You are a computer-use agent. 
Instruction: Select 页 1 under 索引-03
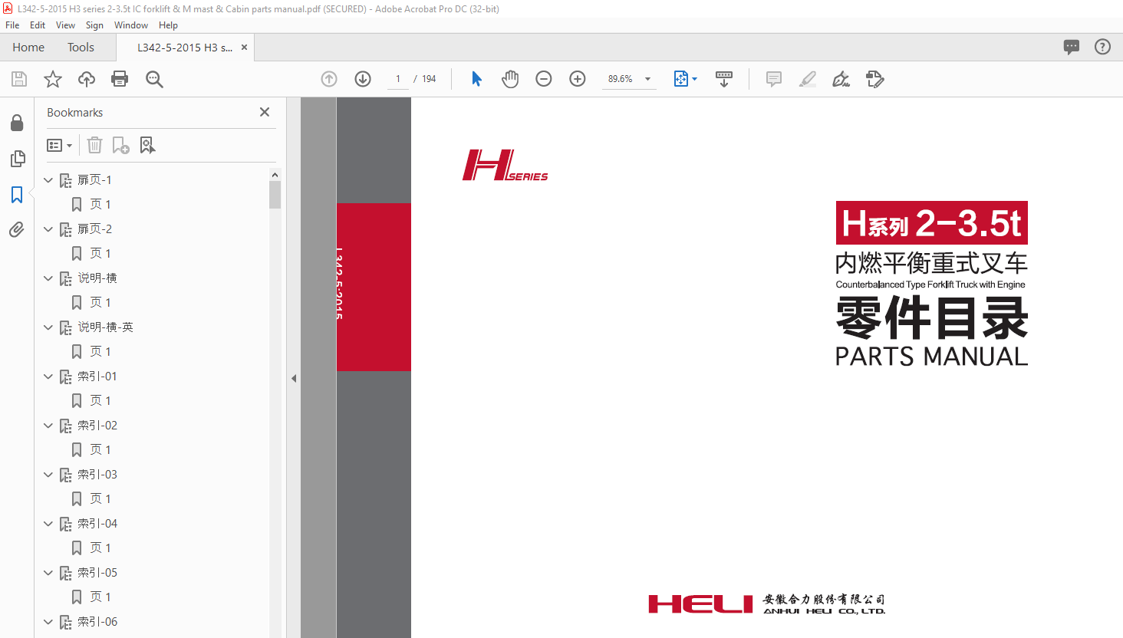pyautogui.click(x=100, y=499)
